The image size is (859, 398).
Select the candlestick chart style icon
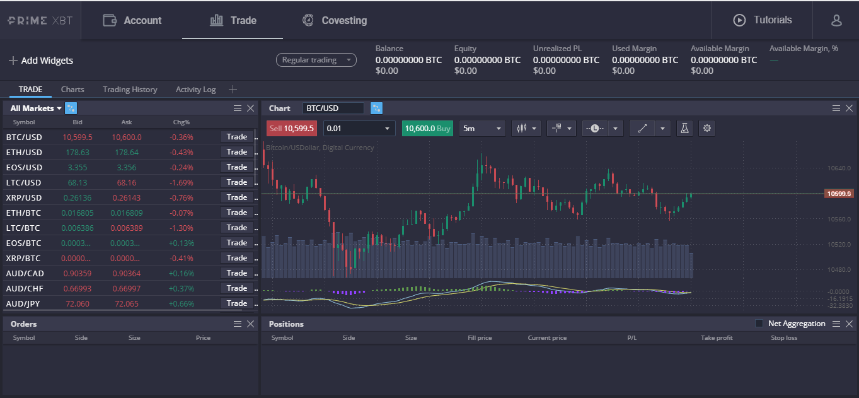click(522, 128)
